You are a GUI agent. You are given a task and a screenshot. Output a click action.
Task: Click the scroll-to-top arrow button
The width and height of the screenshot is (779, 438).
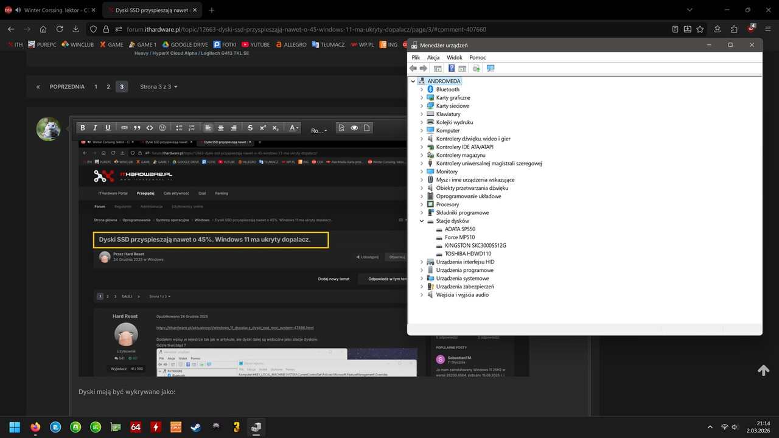pos(763,370)
